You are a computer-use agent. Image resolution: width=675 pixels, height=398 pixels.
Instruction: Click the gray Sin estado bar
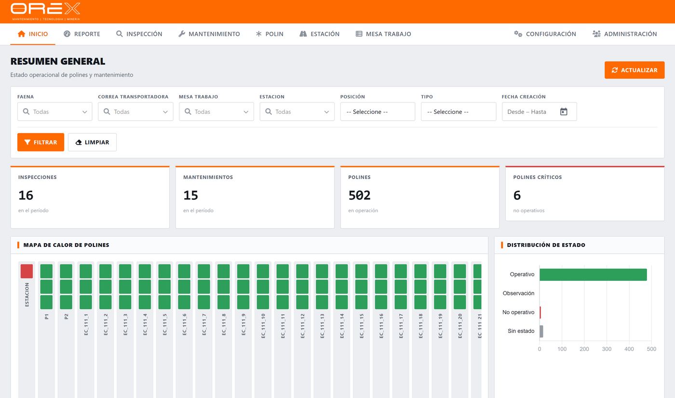coord(541,331)
